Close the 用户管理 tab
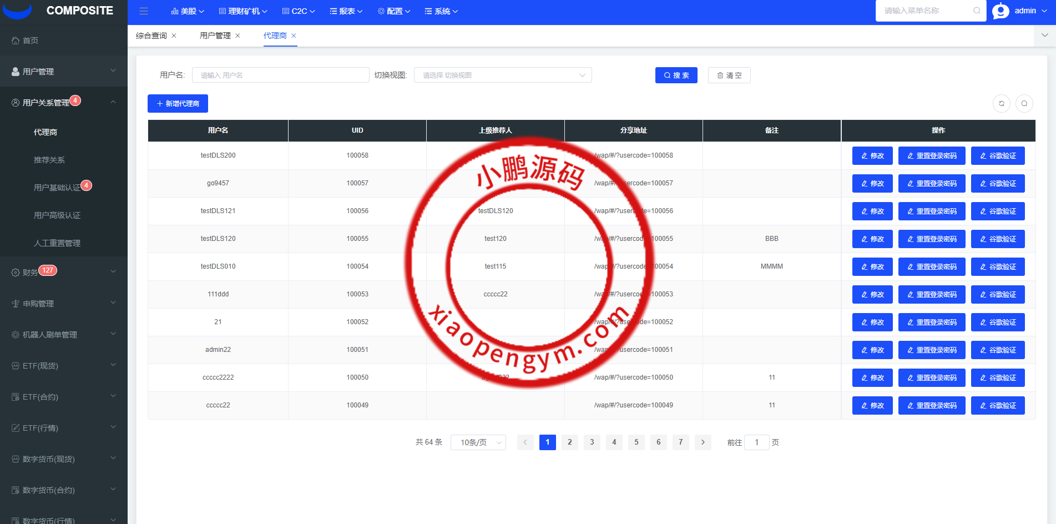1056x524 pixels. 238,36
